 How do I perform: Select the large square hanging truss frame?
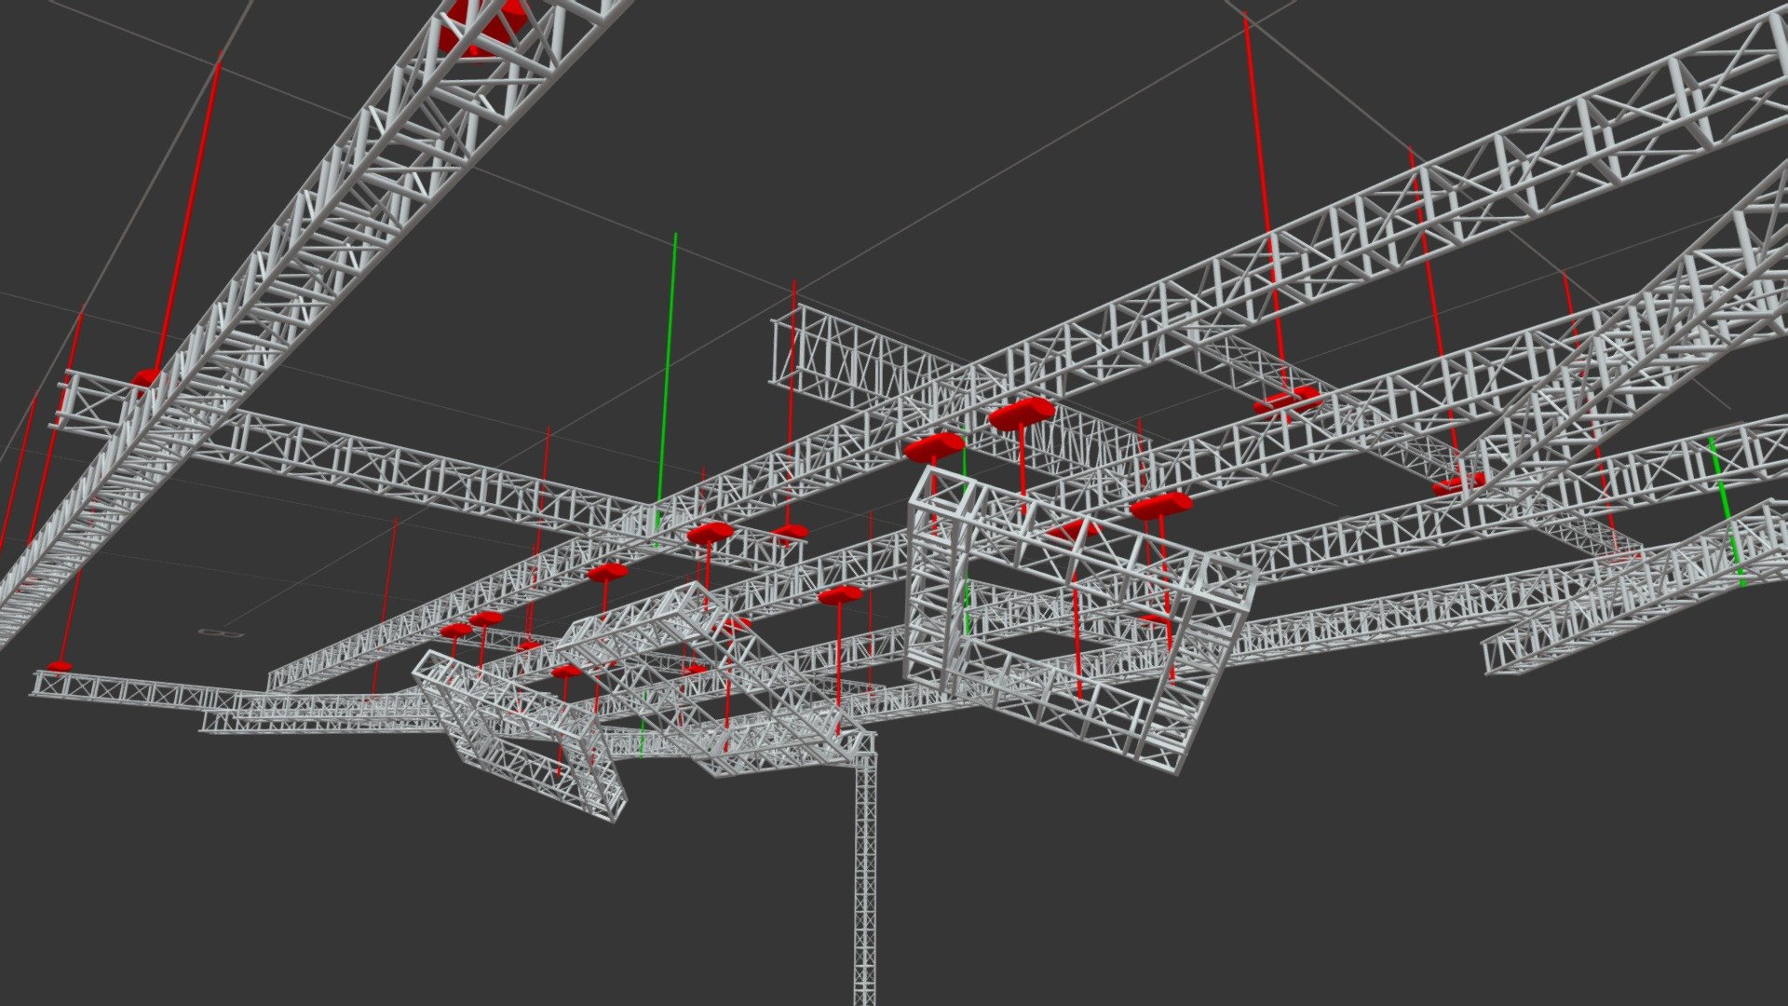pyautogui.click(x=1080, y=619)
